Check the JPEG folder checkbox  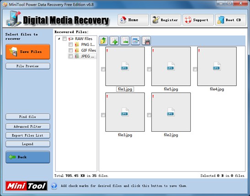pos(70,56)
